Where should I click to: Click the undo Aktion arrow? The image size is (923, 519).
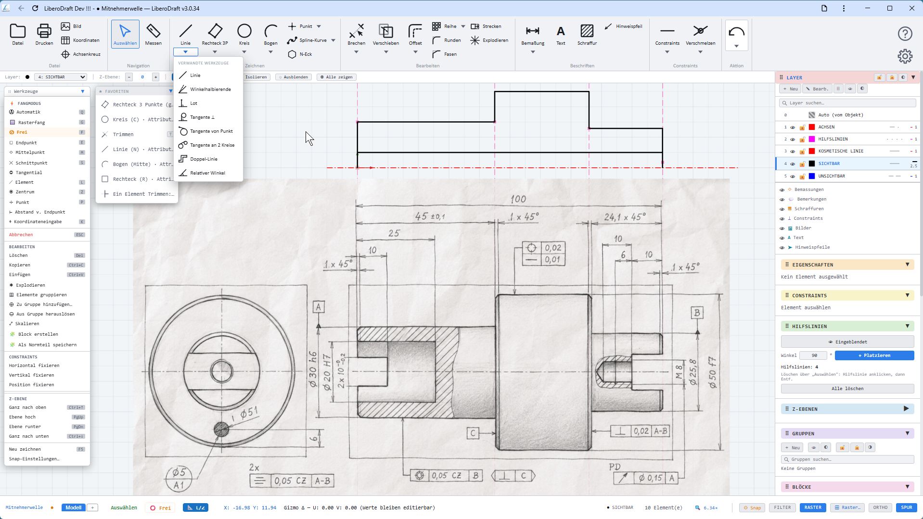(736, 32)
